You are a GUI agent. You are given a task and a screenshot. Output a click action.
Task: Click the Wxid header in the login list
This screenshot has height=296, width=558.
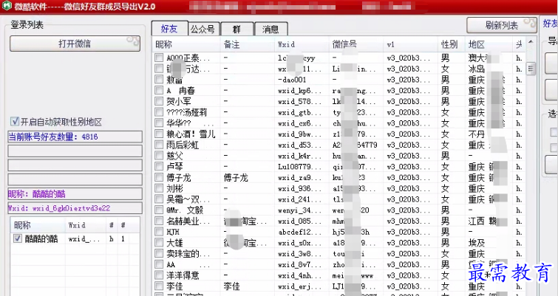click(86, 225)
